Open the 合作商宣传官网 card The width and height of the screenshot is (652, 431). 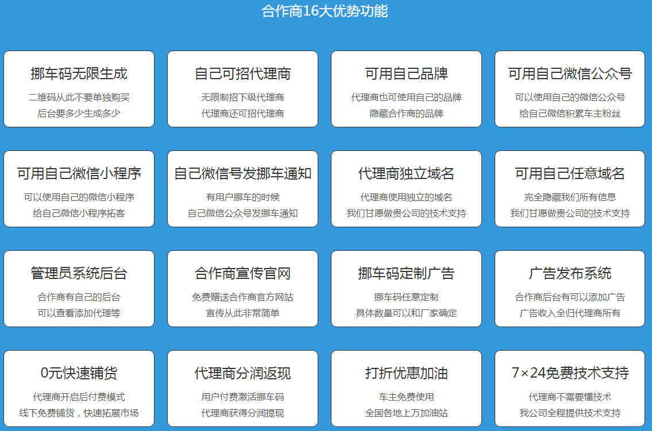[242, 289]
